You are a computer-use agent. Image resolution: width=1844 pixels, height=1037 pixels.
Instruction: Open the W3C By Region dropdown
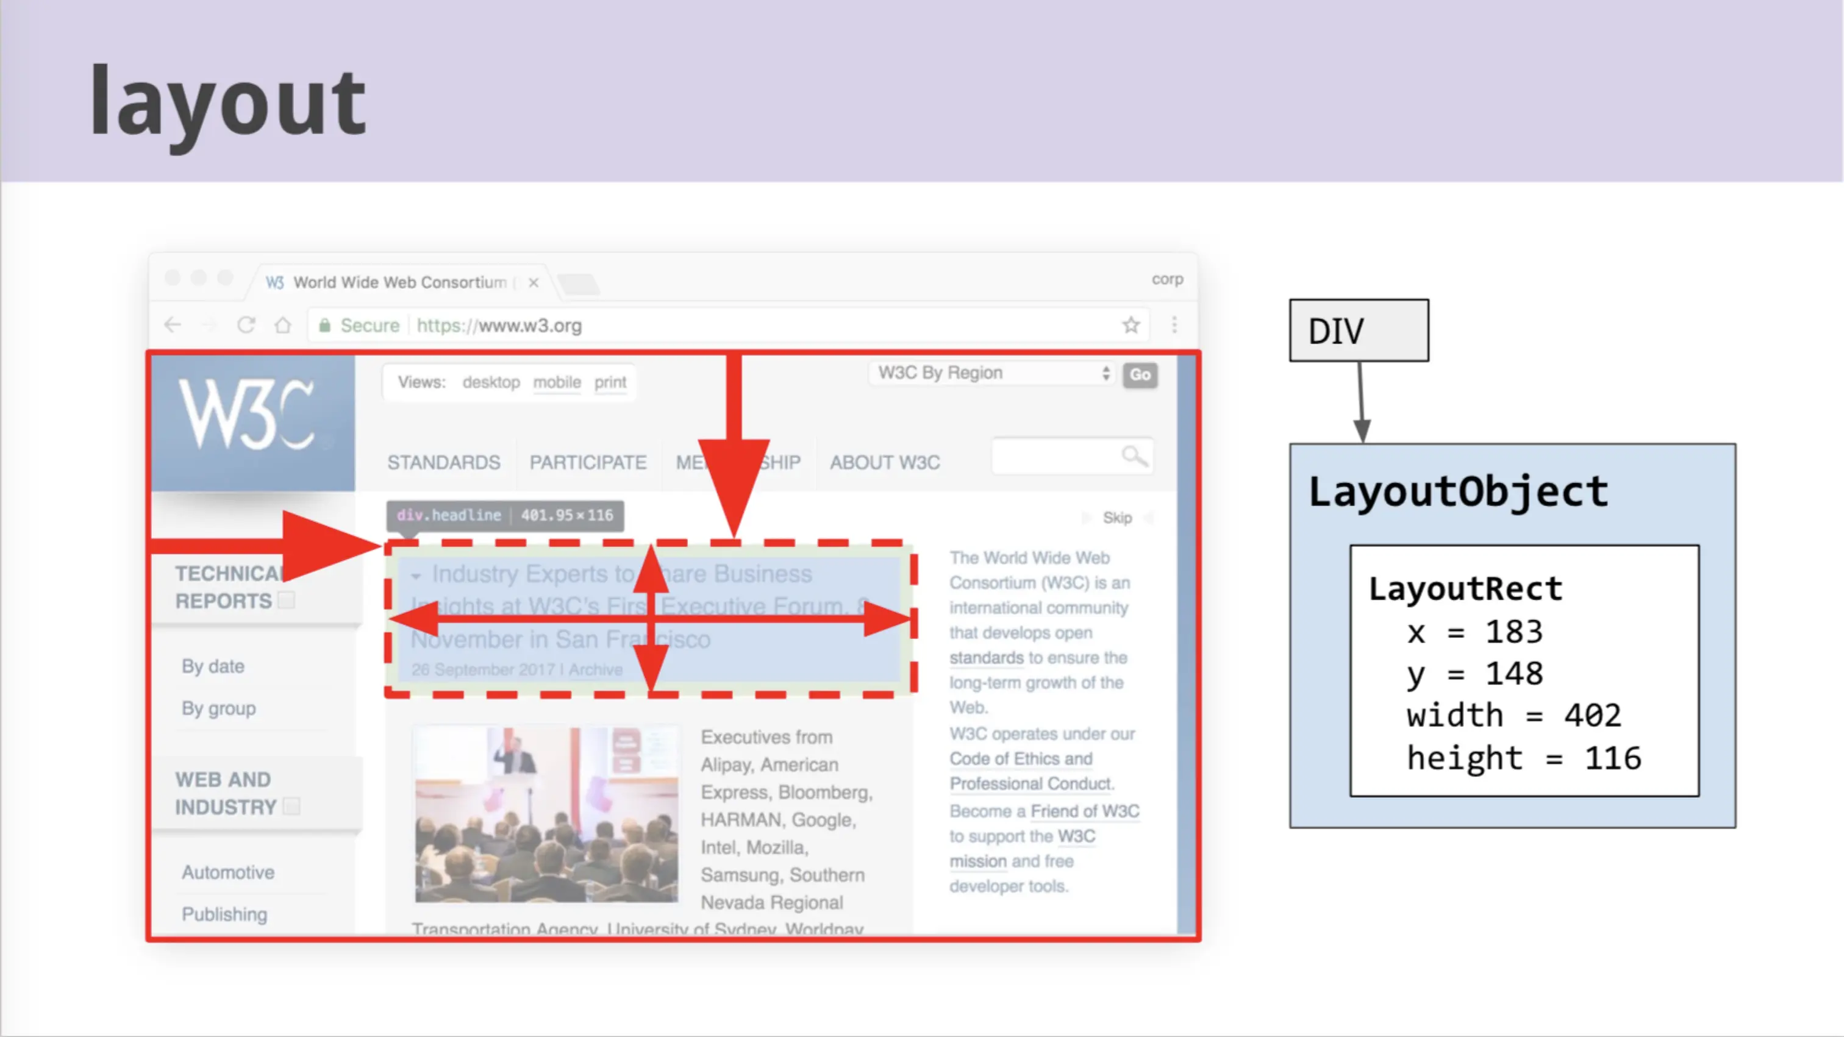[993, 373]
